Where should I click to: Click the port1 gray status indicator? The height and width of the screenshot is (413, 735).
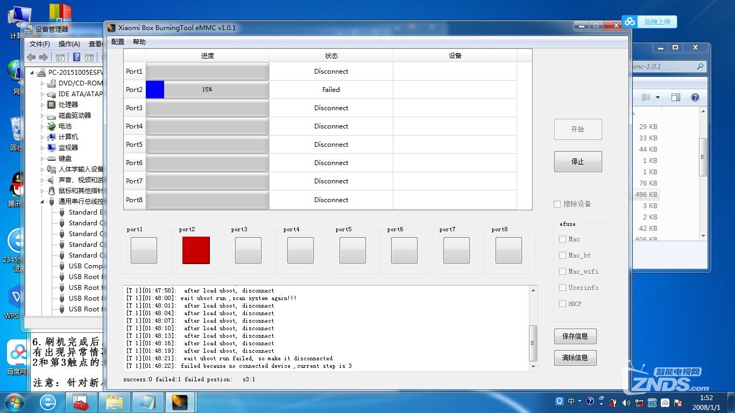144,251
